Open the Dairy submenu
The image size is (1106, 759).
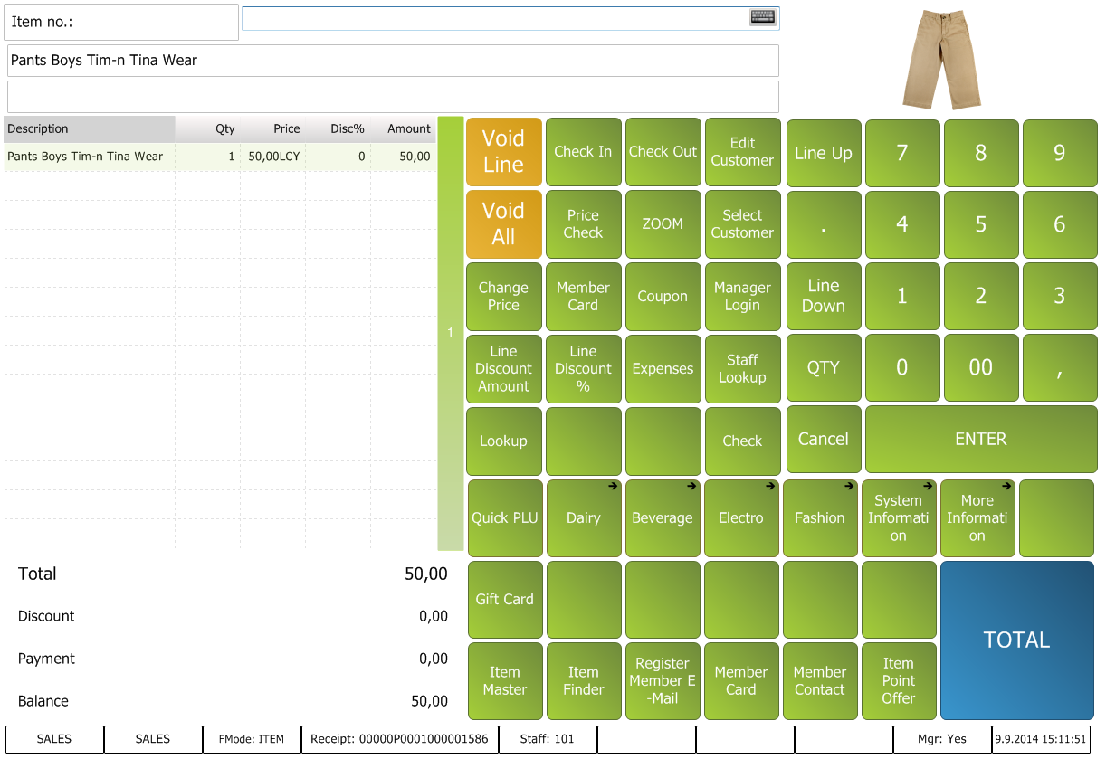[x=584, y=517]
